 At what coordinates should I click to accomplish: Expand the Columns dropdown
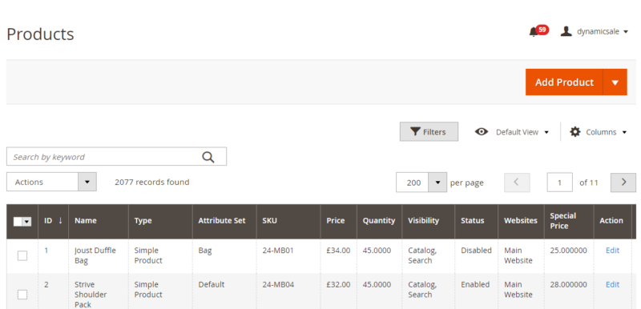(x=599, y=132)
